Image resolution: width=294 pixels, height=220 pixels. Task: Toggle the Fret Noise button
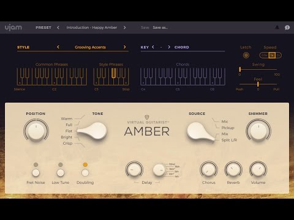(x=36, y=173)
